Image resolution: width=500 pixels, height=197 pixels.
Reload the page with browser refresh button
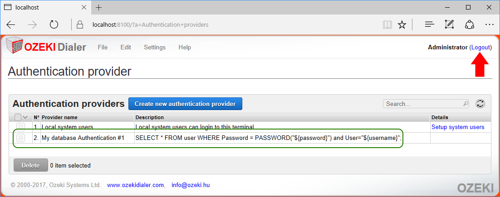[54, 24]
